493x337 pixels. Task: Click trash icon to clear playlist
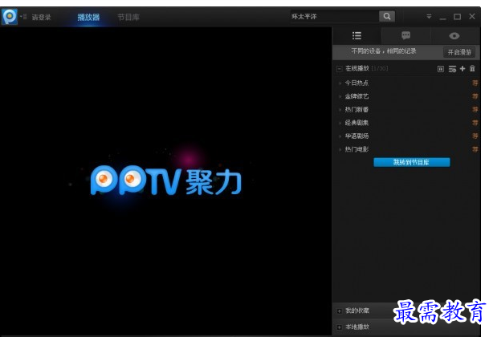coord(472,68)
